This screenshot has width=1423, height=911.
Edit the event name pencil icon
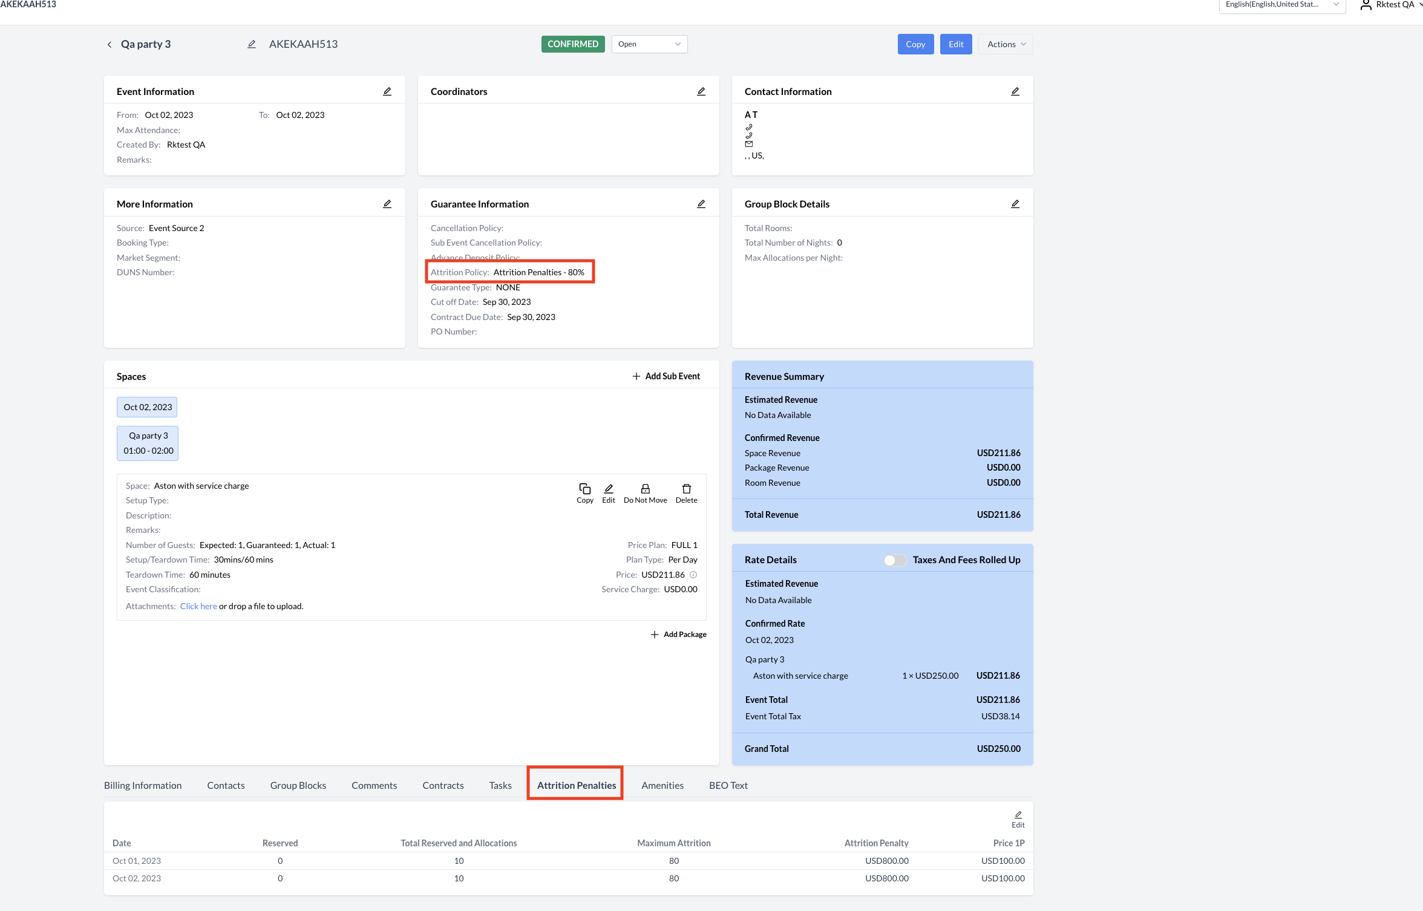coord(252,44)
